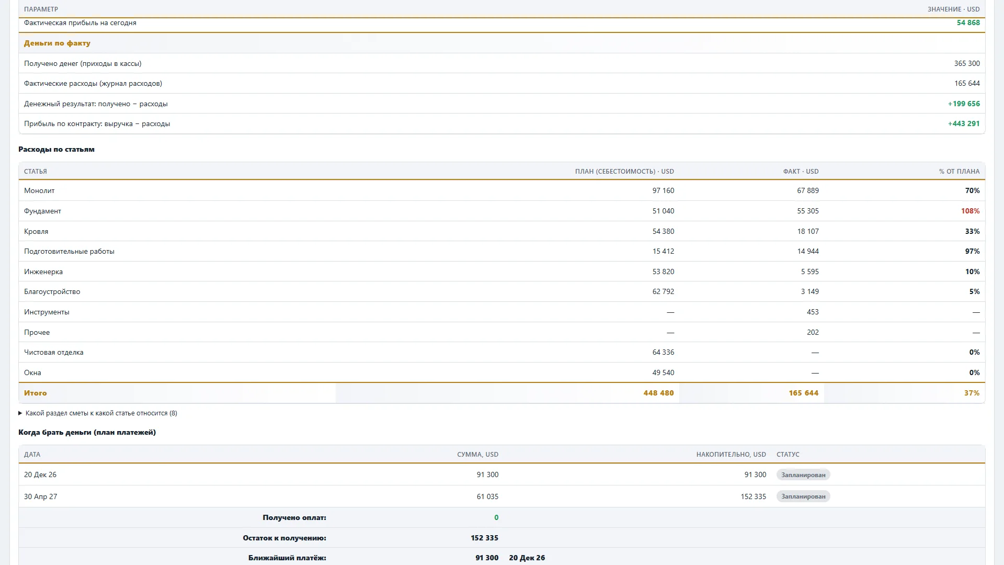The height and width of the screenshot is (565, 1004).
Task: Click the 'Фундамент' article name
Action: point(42,211)
